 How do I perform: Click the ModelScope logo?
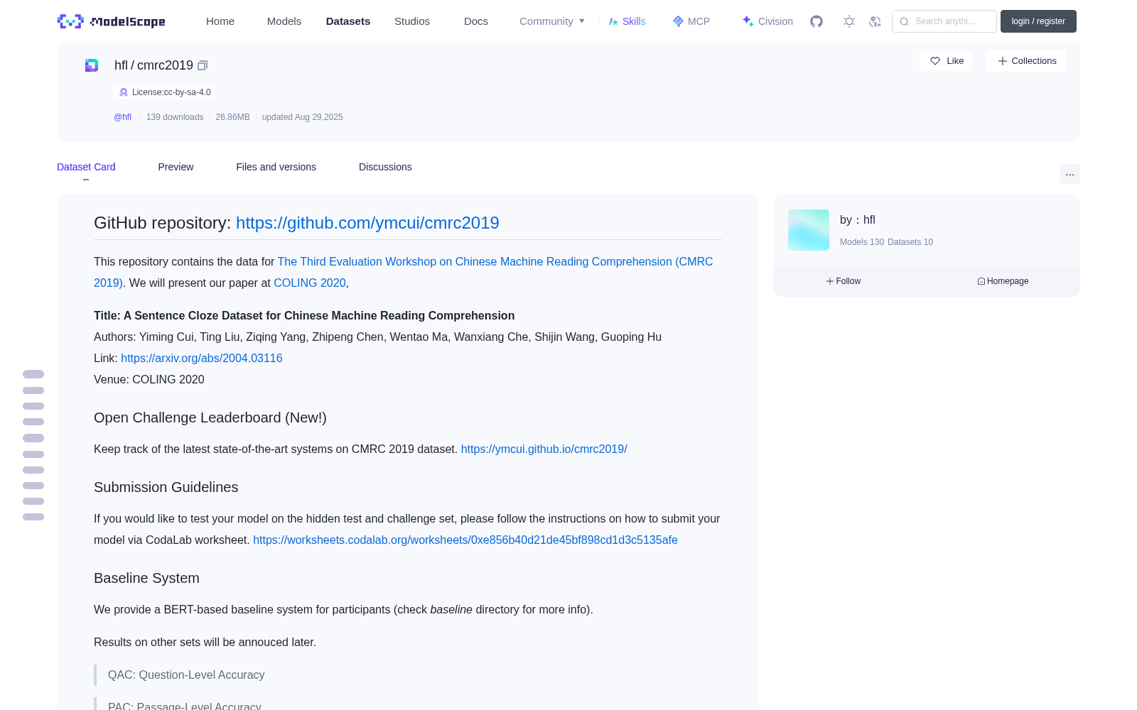coord(111,21)
